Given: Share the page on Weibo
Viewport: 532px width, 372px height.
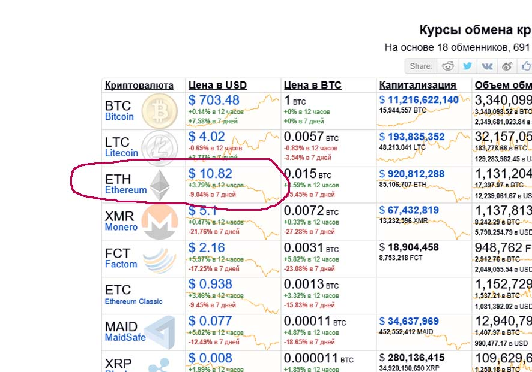Looking at the screenshot, I should click(507, 66).
